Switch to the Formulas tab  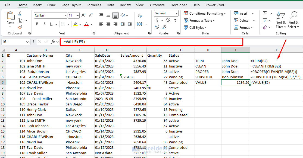(x=94, y=5)
